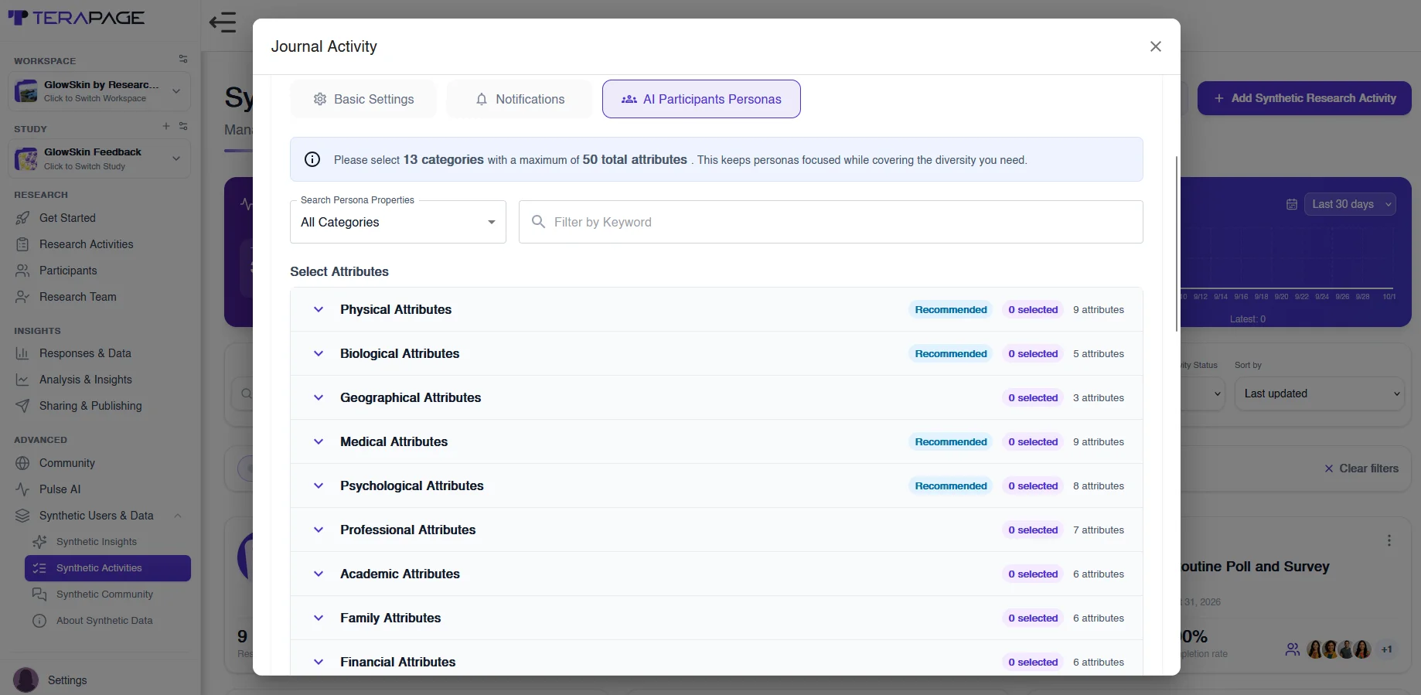The height and width of the screenshot is (695, 1421).
Task: Click the Participants people icon
Action: pyautogui.click(x=22, y=271)
